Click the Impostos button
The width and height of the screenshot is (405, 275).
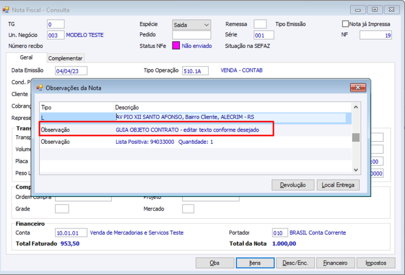click(x=376, y=263)
